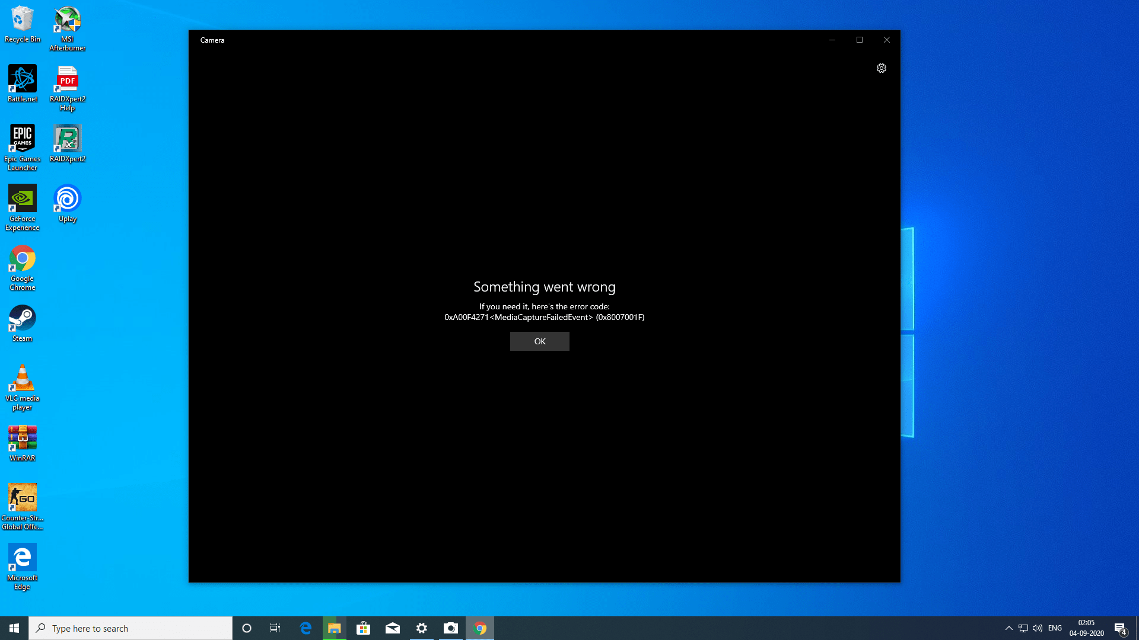1139x640 pixels.
Task: Open Camera settings gear icon
Action: coord(881,68)
